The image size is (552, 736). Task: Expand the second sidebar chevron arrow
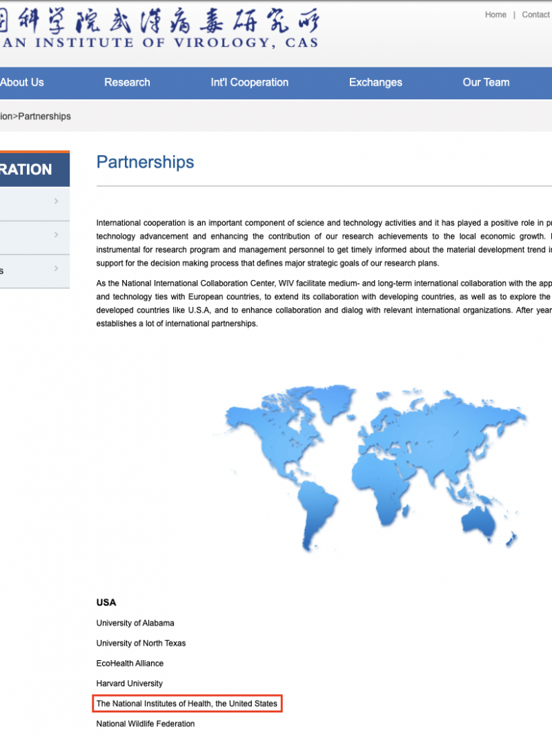click(x=56, y=235)
